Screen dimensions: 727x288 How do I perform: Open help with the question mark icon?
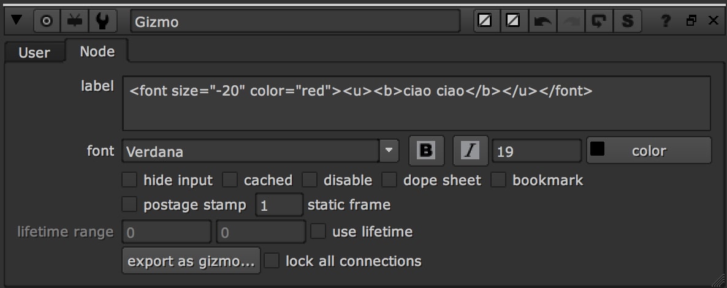665,21
